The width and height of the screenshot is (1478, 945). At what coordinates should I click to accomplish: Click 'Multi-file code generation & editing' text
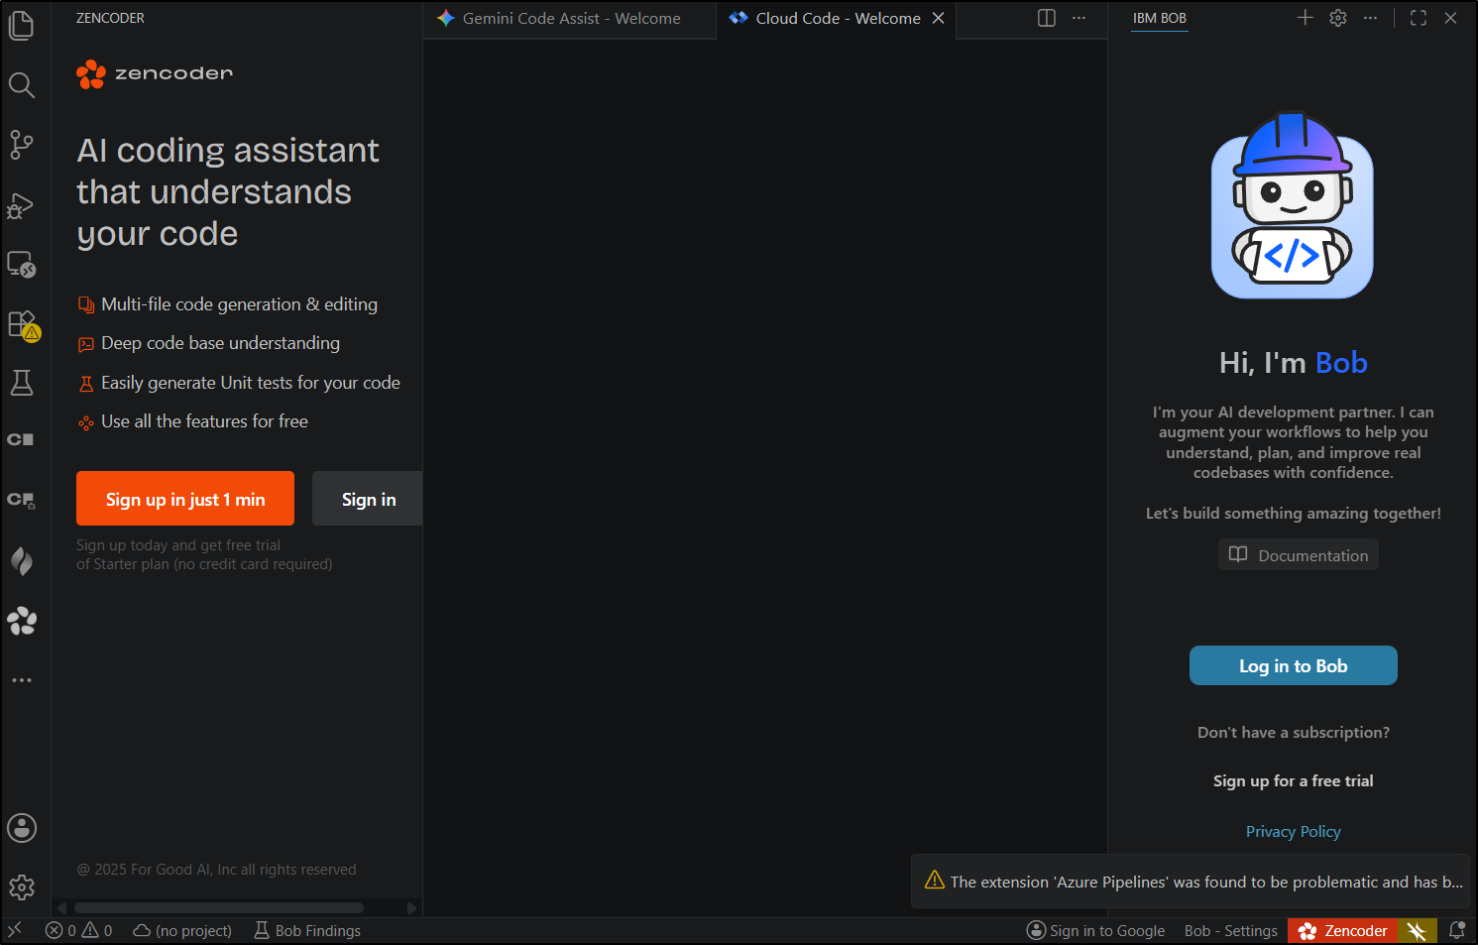(239, 304)
